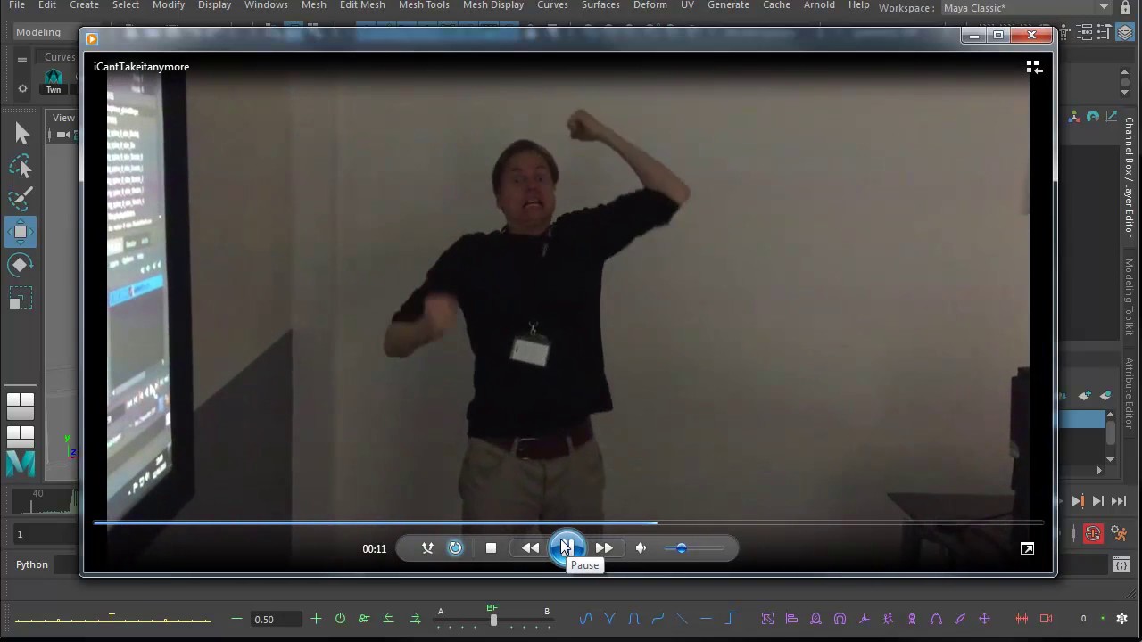Toggle repeat in media player
Viewport: 1142px width, 642px height.
pyautogui.click(x=455, y=548)
